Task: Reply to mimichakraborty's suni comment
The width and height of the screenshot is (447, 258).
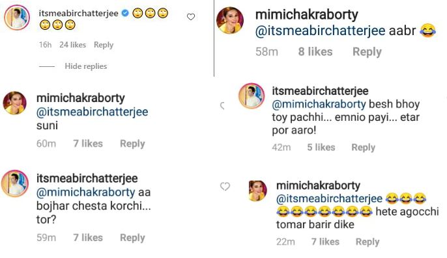Action: coord(132,144)
